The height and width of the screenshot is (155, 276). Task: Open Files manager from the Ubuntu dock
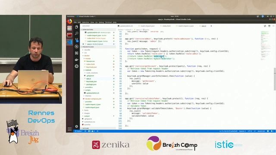[69, 28]
